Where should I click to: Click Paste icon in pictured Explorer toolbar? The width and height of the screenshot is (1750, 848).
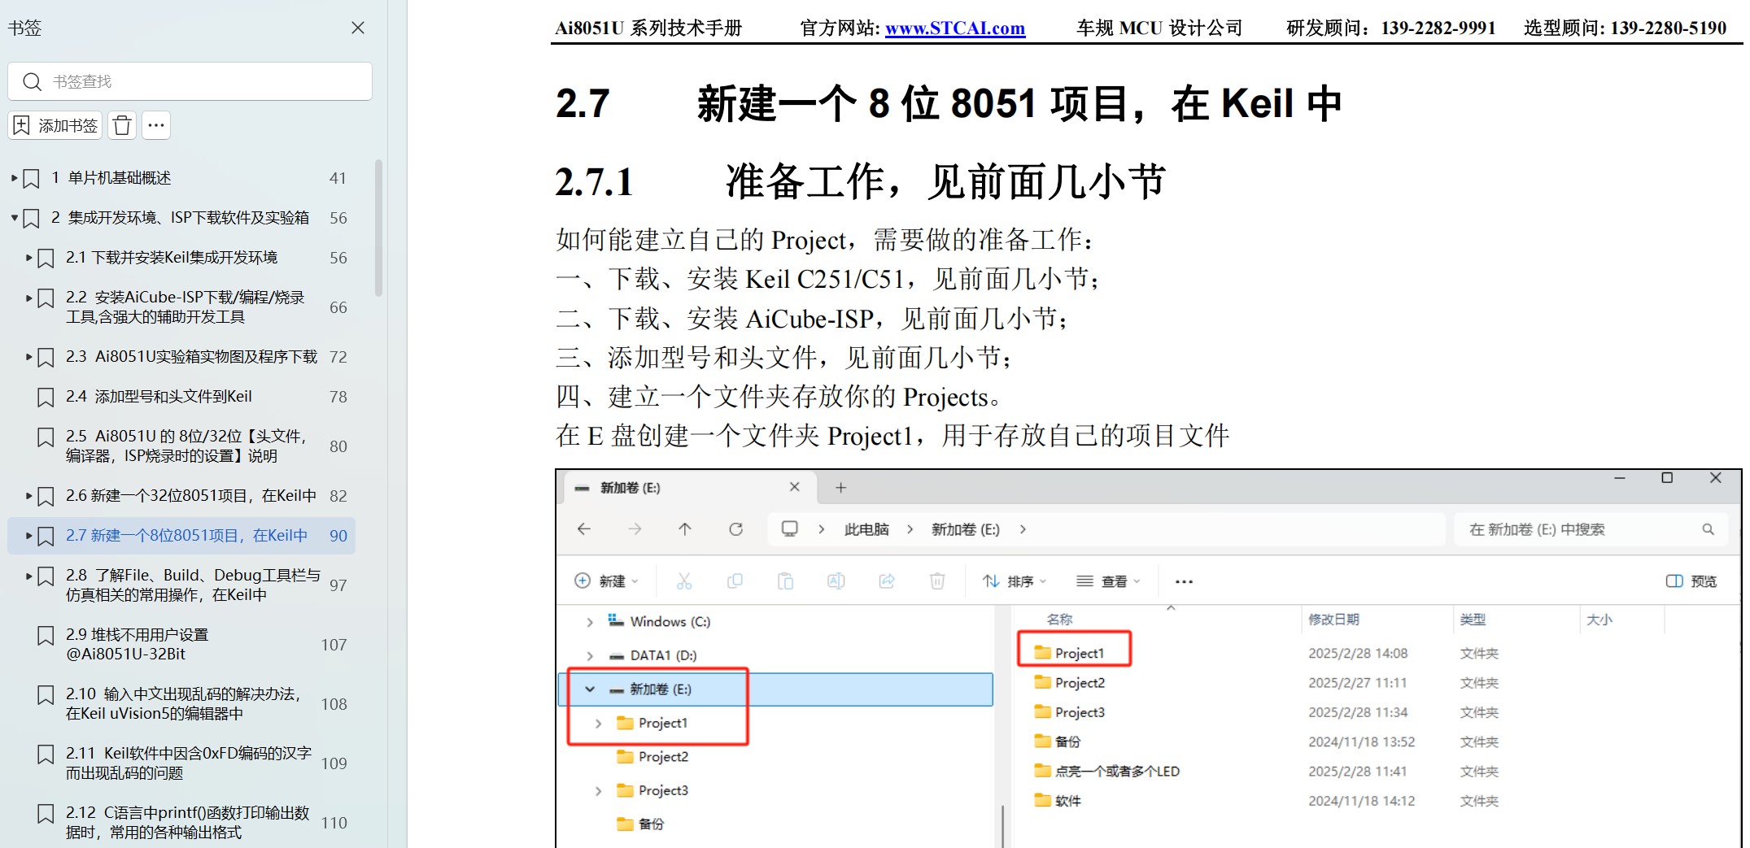tap(785, 581)
